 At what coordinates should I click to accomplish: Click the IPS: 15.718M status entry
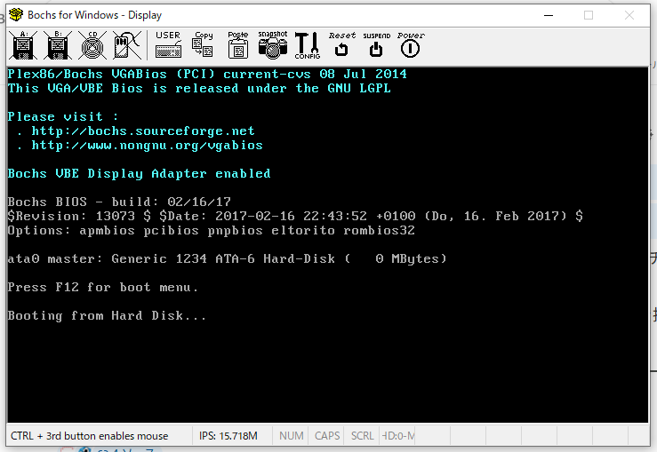(228, 436)
